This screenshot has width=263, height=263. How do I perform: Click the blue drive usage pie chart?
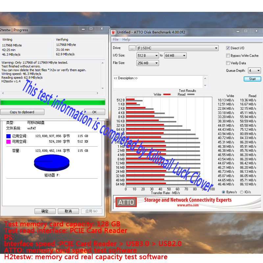(x=52, y=163)
